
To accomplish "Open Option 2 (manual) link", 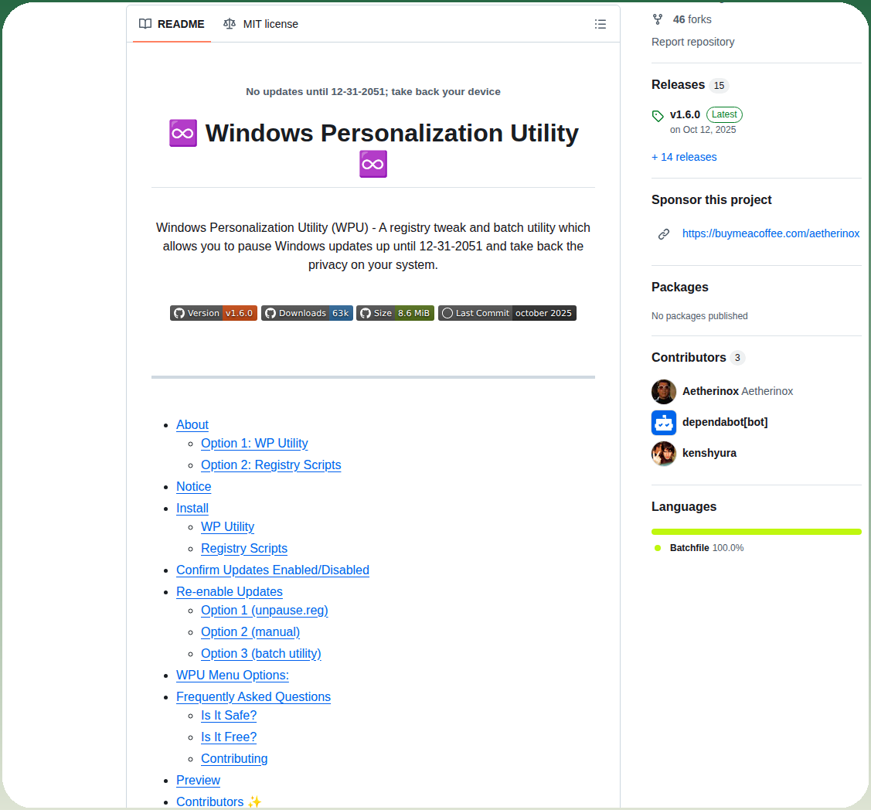I will (250, 632).
